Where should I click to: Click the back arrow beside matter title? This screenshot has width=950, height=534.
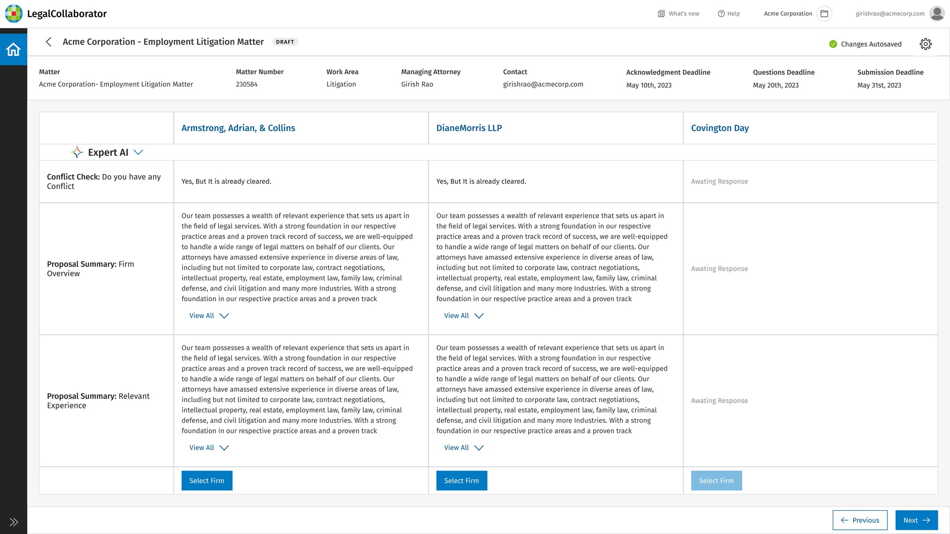pyautogui.click(x=49, y=42)
